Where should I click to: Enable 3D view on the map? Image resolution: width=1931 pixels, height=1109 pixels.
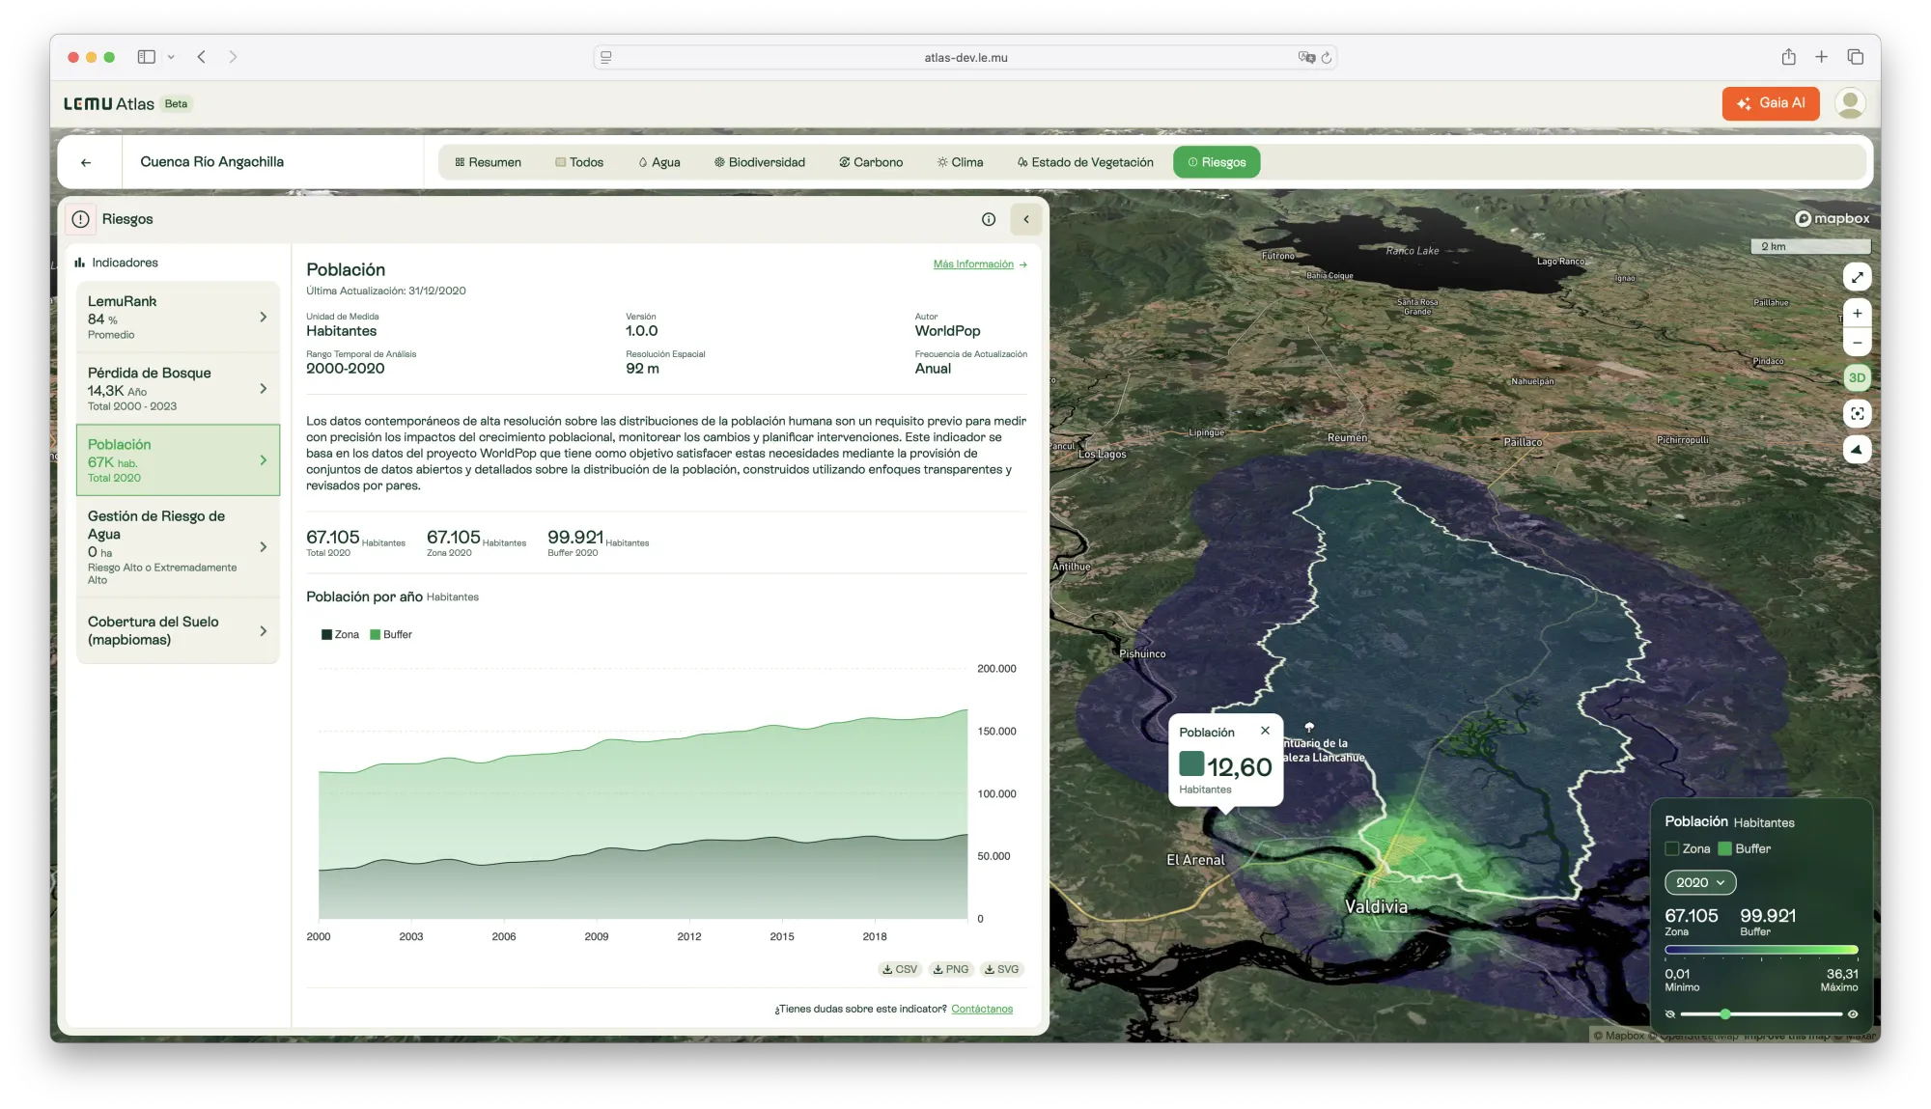1857,377
